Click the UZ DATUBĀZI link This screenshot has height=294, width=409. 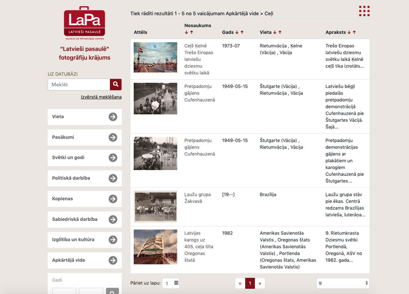tap(63, 74)
